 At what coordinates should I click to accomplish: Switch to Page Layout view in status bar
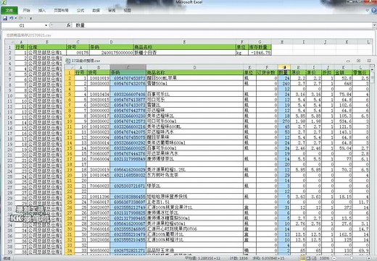click(x=309, y=258)
